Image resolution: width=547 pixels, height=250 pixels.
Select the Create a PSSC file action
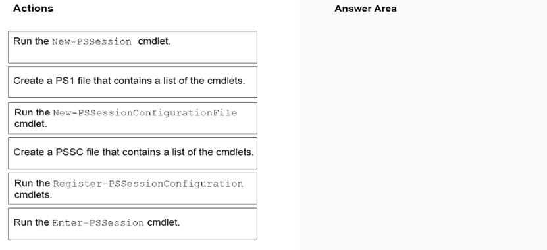pos(132,154)
